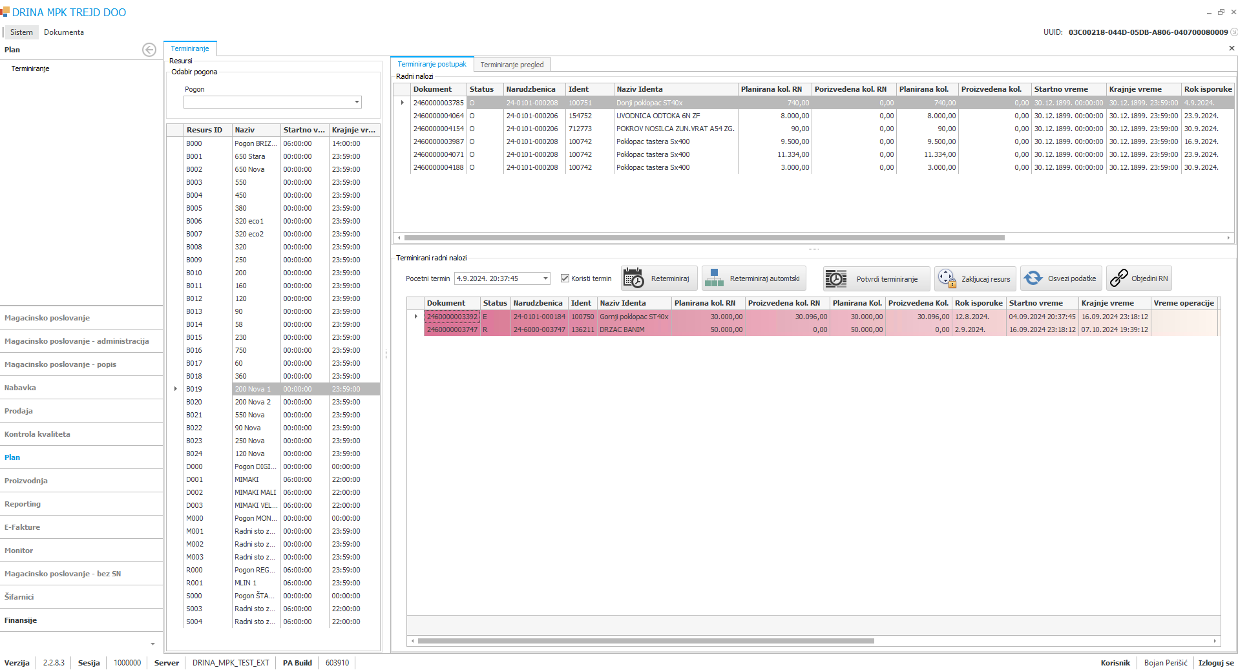The height and width of the screenshot is (670, 1238).
Task: Click the Reterminiraj automtski hierarchy icon
Action: pyautogui.click(x=714, y=278)
